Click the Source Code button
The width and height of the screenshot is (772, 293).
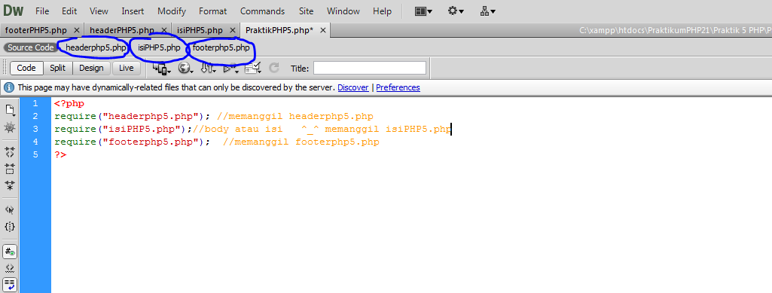30,47
